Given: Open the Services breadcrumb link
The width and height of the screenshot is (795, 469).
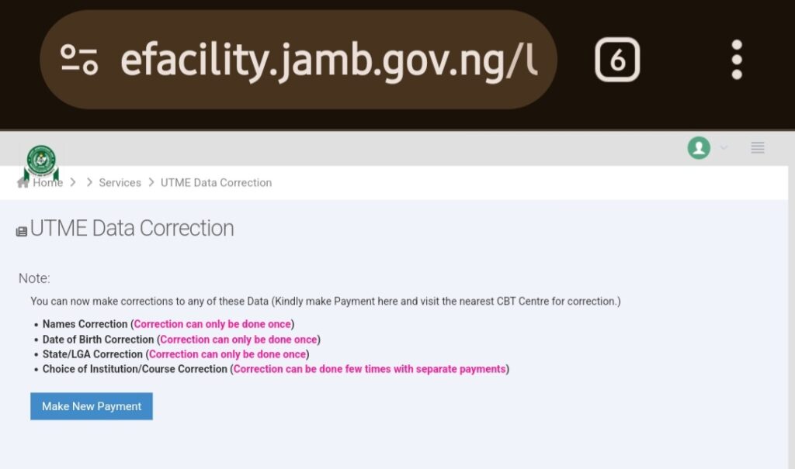Looking at the screenshot, I should 120,182.
